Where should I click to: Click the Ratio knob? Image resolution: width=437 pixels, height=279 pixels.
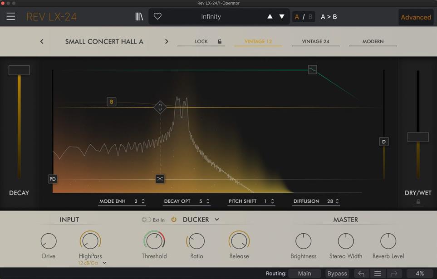coord(196,241)
